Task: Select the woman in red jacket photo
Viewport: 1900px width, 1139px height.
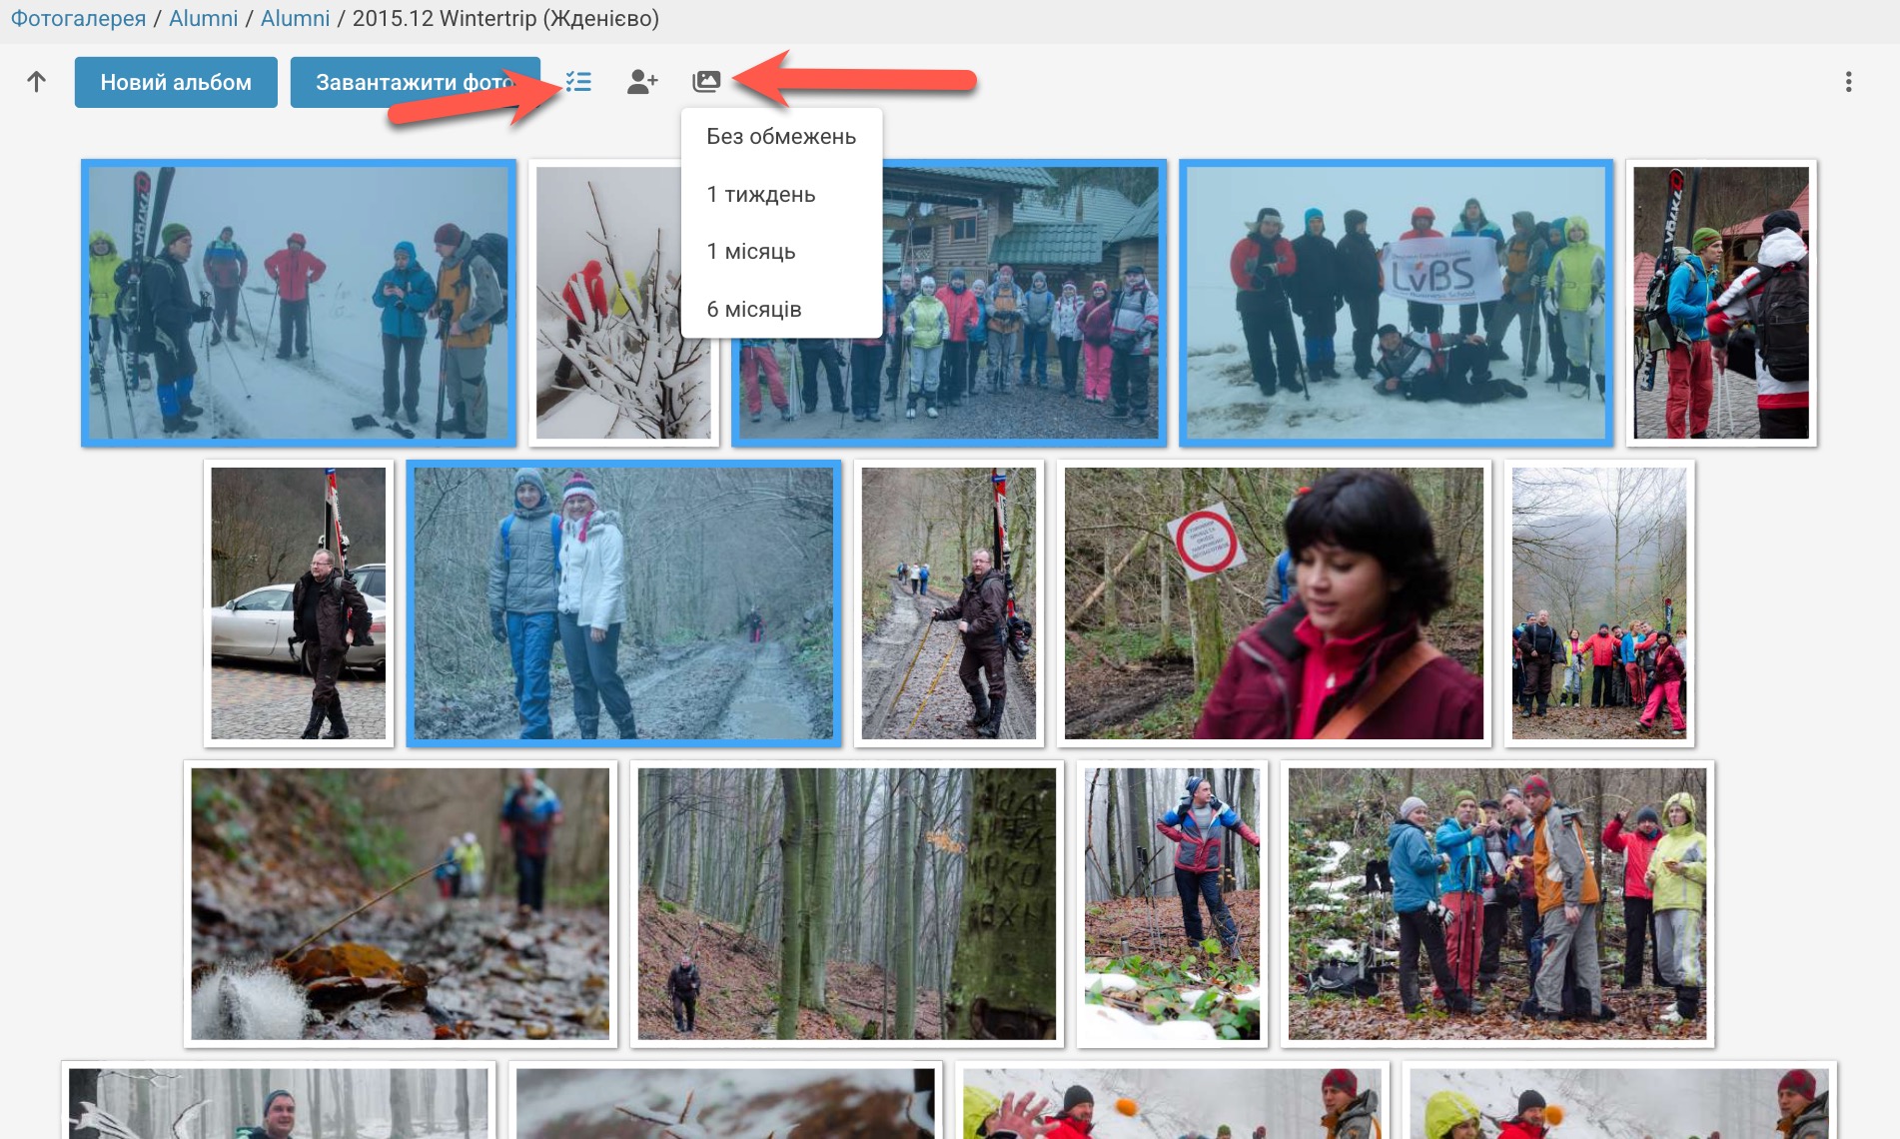Action: click(x=1274, y=603)
